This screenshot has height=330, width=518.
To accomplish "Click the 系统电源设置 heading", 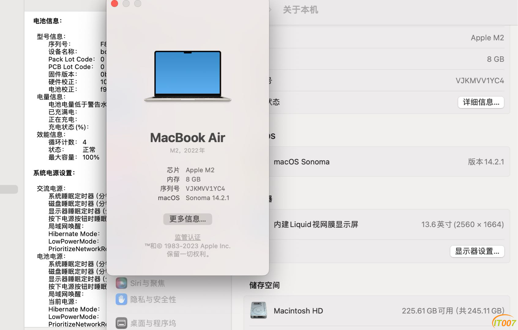I will pos(54,173).
